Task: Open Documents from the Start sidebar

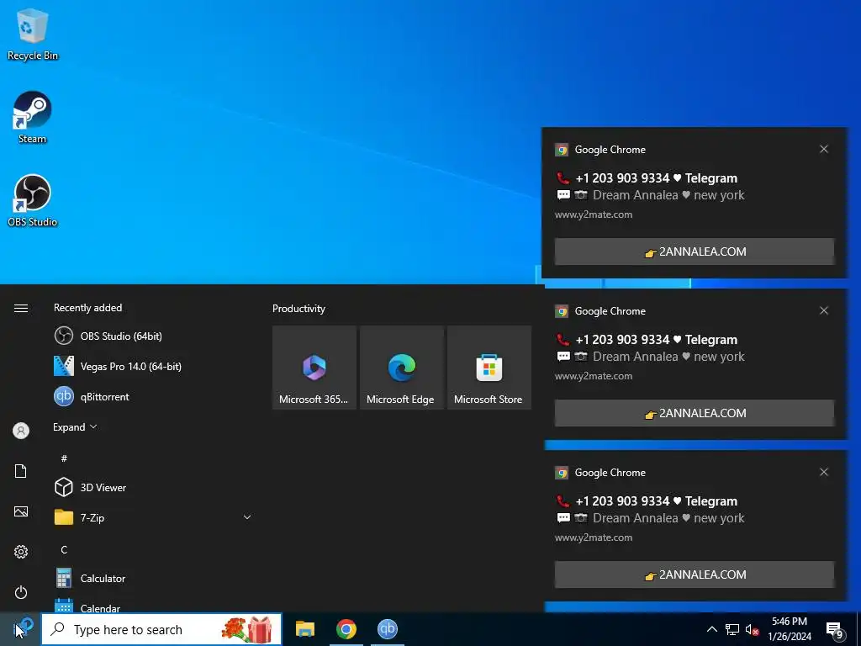Action: click(x=21, y=471)
